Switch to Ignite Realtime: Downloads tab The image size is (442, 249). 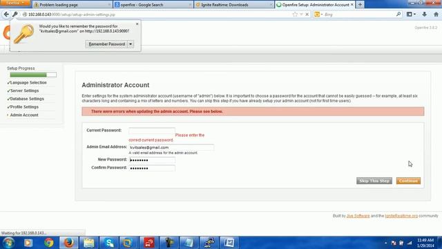pyautogui.click(x=234, y=5)
